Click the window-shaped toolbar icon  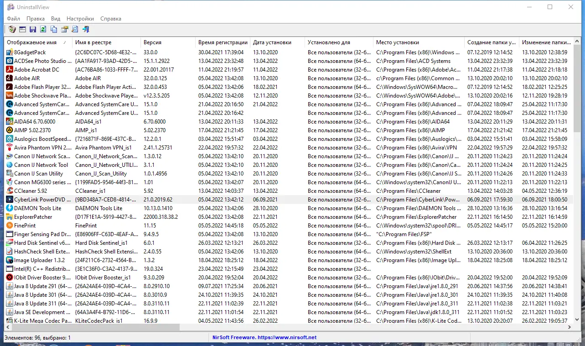(23, 30)
